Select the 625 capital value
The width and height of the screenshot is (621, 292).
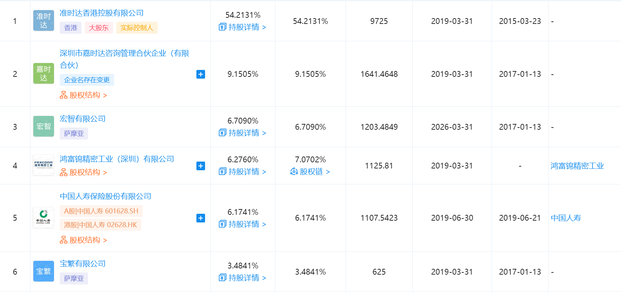coord(379,272)
